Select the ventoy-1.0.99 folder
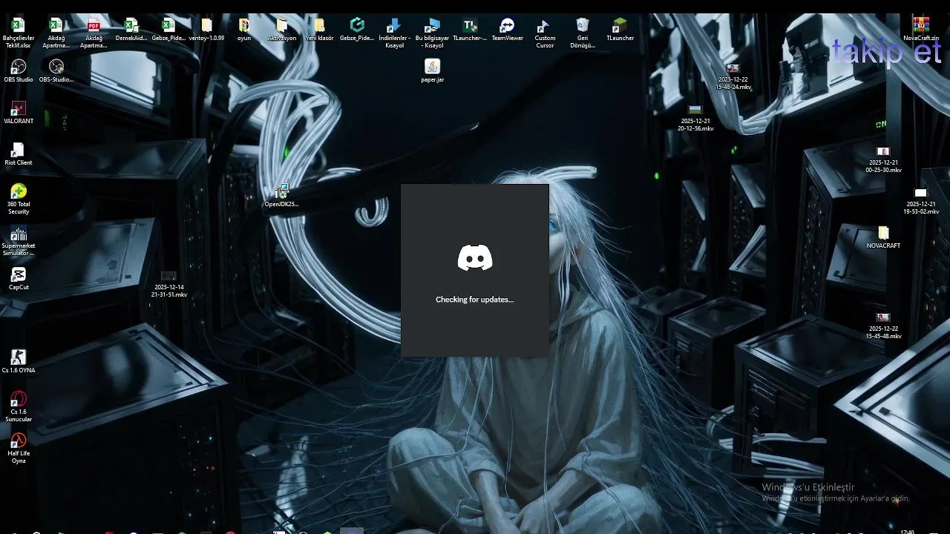Image resolution: width=950 pixels, height=534 pixels. point(206,26)
